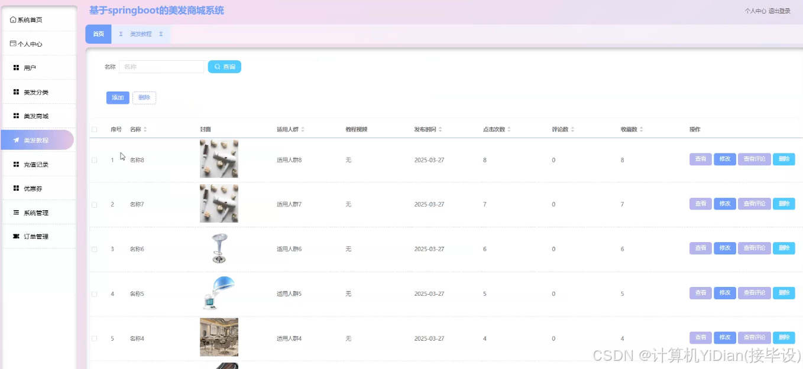The image size is (803, 369).
Task: Click the page title 基于springboot的美发商城系统
Action: (157, 11)
